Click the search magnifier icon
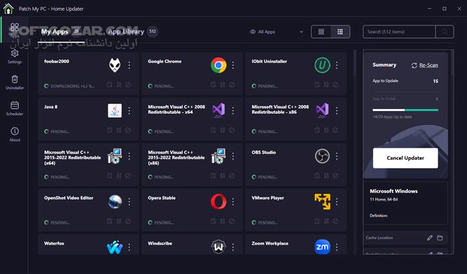This screenshot has width=467, height=274. 444,31
